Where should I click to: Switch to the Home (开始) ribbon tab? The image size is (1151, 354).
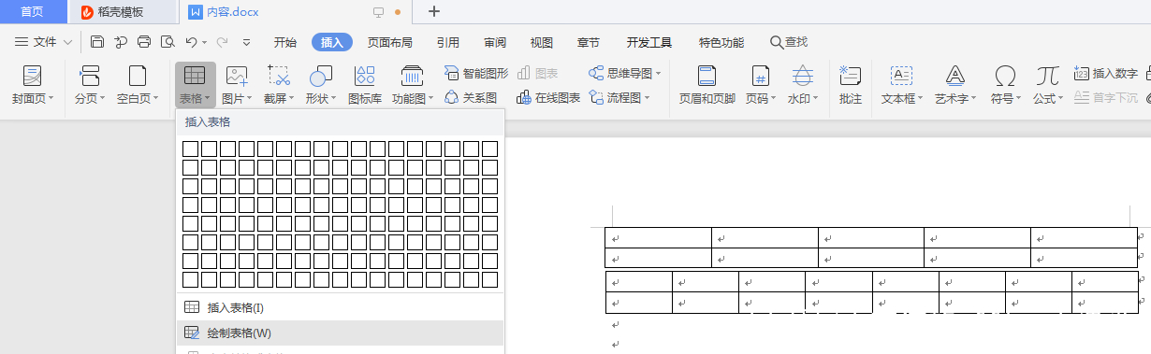tap(285, 42)
